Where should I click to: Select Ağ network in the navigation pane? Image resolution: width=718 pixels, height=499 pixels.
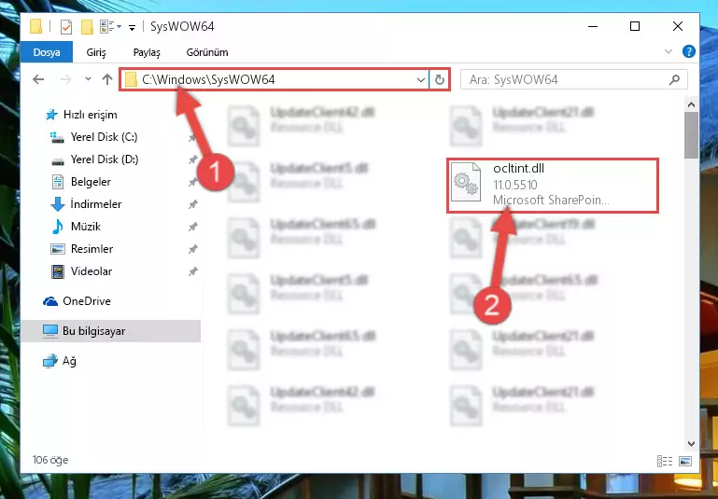click(x=69, y=361)
